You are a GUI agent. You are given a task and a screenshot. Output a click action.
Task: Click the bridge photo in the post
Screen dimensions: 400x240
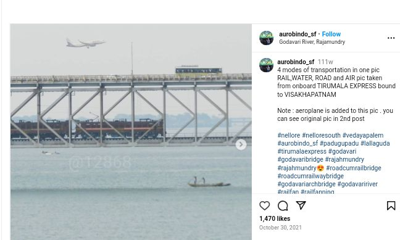131,132
